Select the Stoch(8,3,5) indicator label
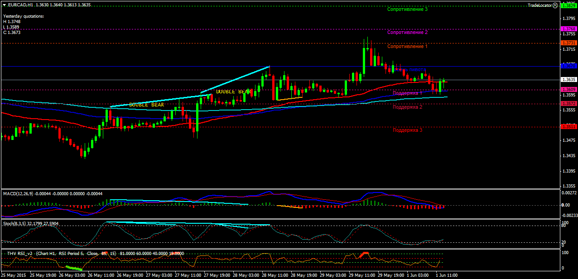 tap(14, 224)
